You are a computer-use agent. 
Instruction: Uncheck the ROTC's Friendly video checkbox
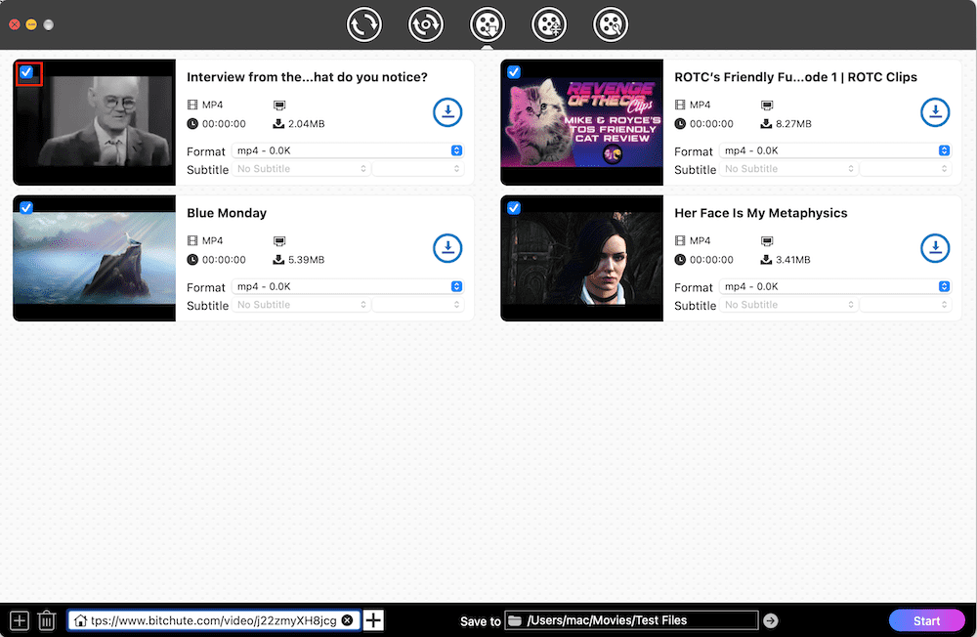[514, 72]
